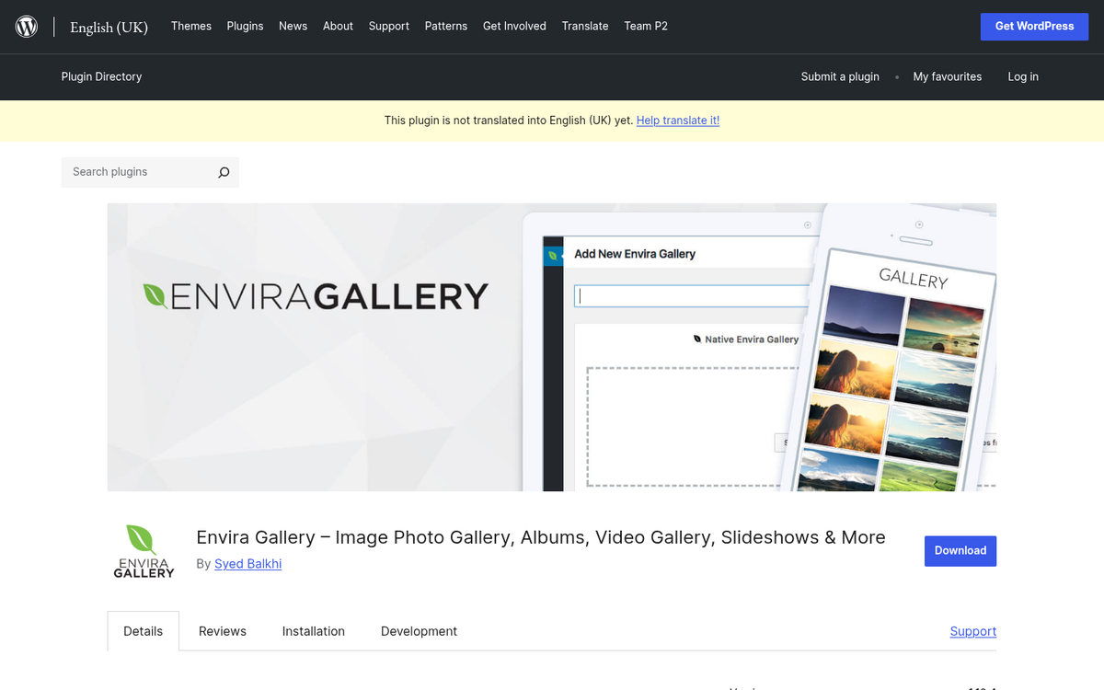The width and height of the screenshot is (1104, 690).
Task: Open the Help translate it link
Action: tap(678, 120)
